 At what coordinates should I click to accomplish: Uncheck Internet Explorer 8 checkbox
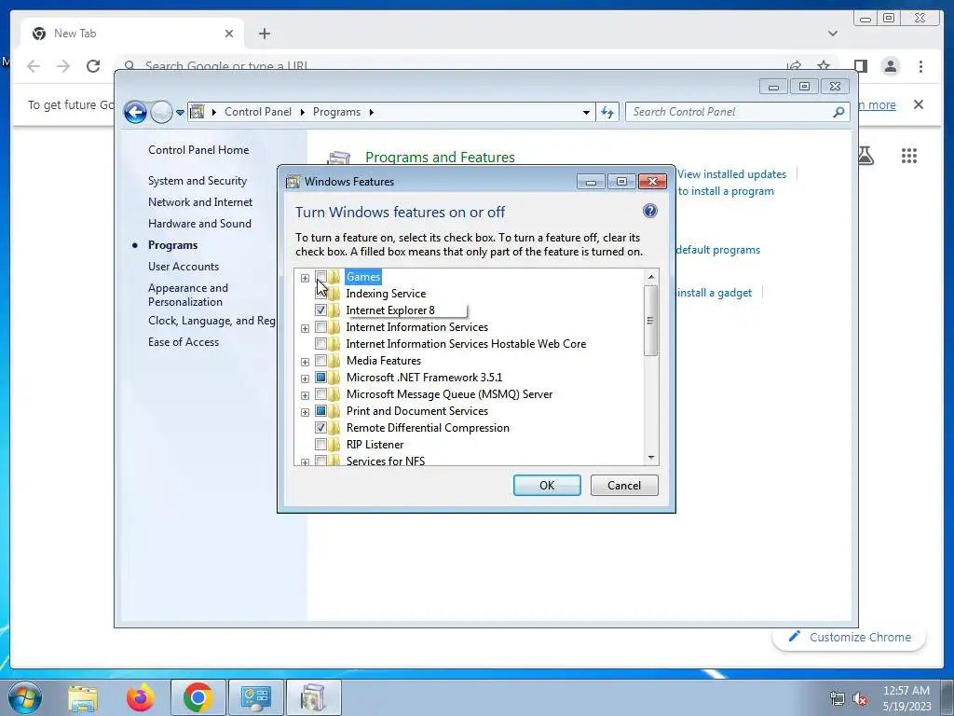320,310
